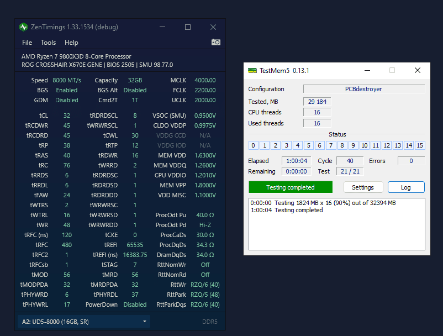Click the Cmd2T value 1T
443x336 pixels.
(x=135, y=100)
